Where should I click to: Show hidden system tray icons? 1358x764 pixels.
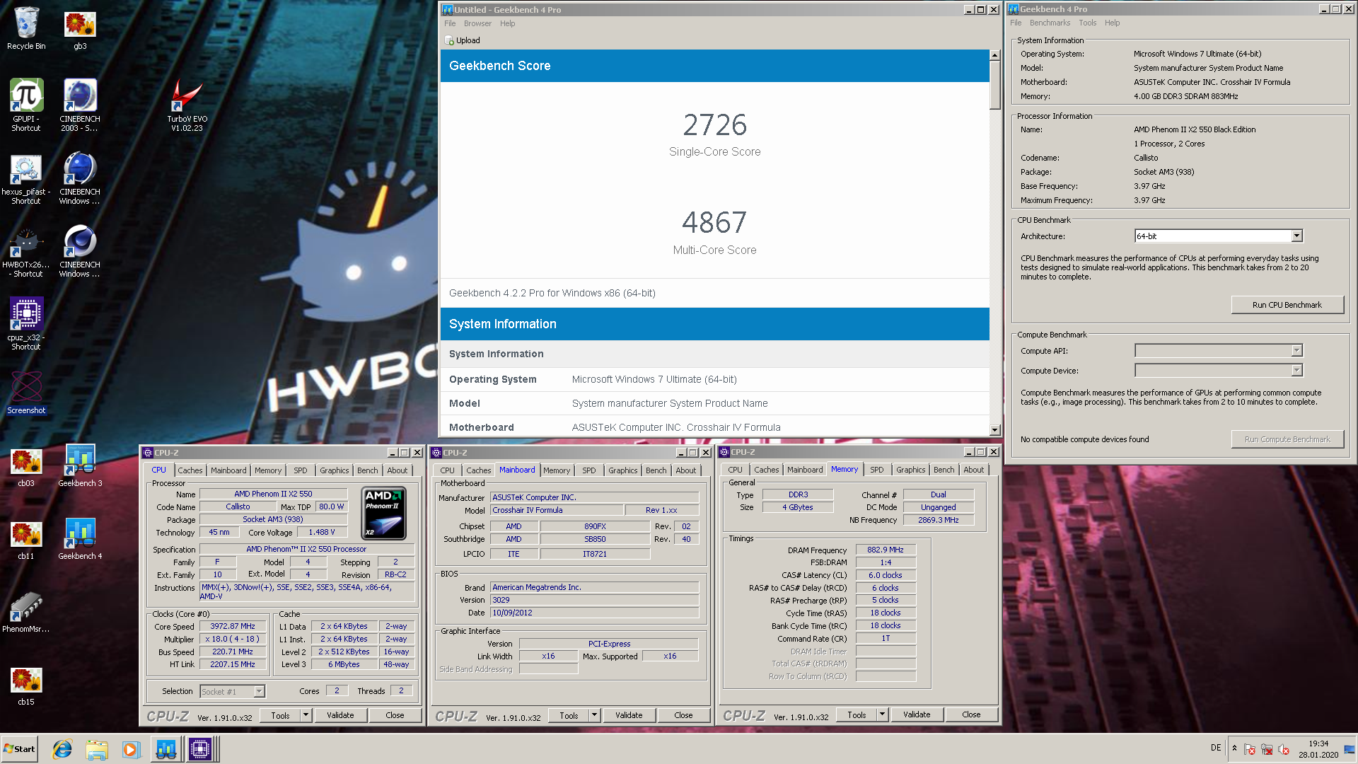click(1235, 748)
